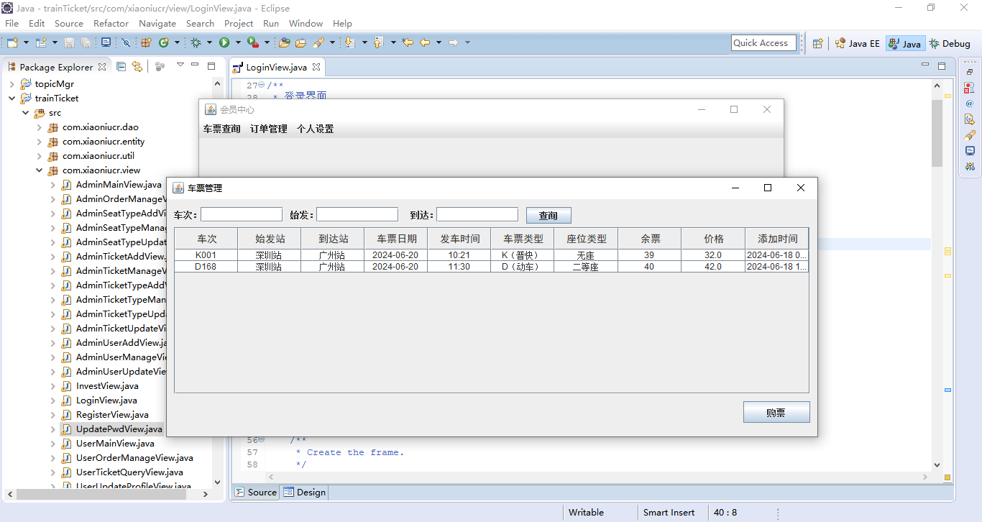This screenshot has width=982, height=522.
Task: Click 订单管理 menu in 会员中心 window
Action: (x=268, y=129)
